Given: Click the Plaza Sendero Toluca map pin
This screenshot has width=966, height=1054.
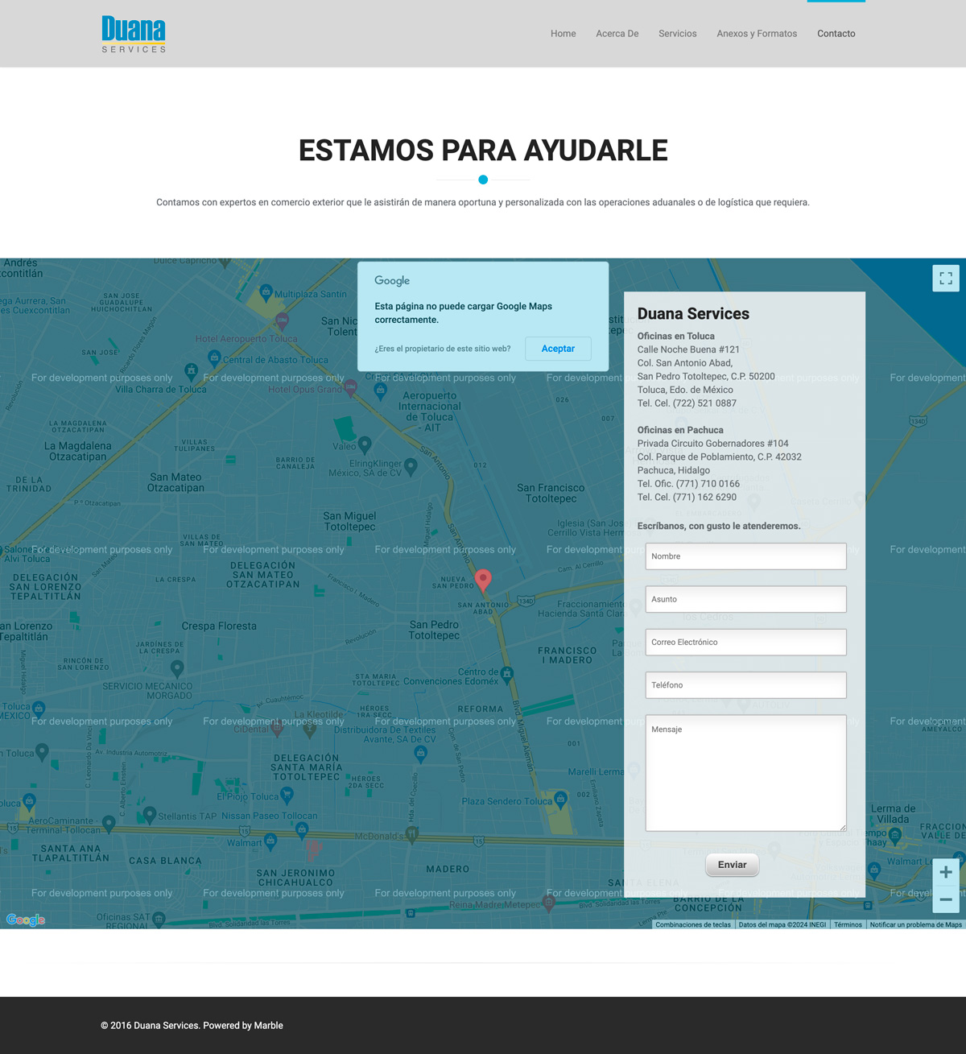Looking at the screenshot, I should pyautogui.click(x=560, y=800).
